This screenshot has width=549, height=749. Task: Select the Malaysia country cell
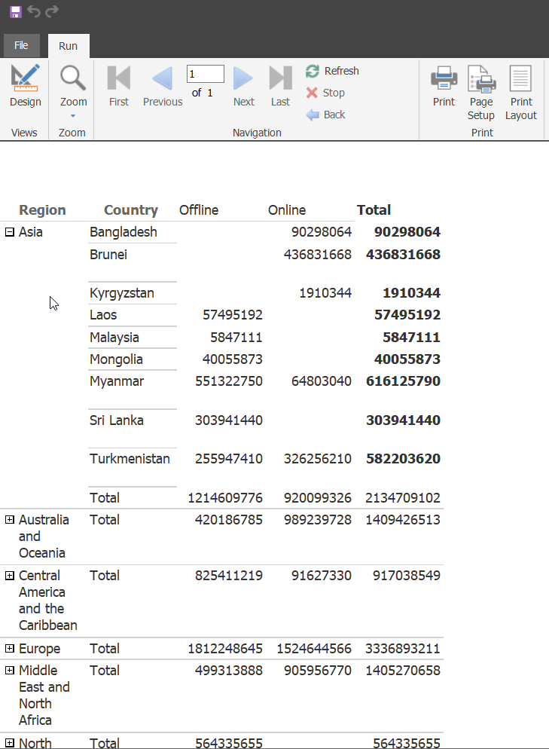pos(114,338)
